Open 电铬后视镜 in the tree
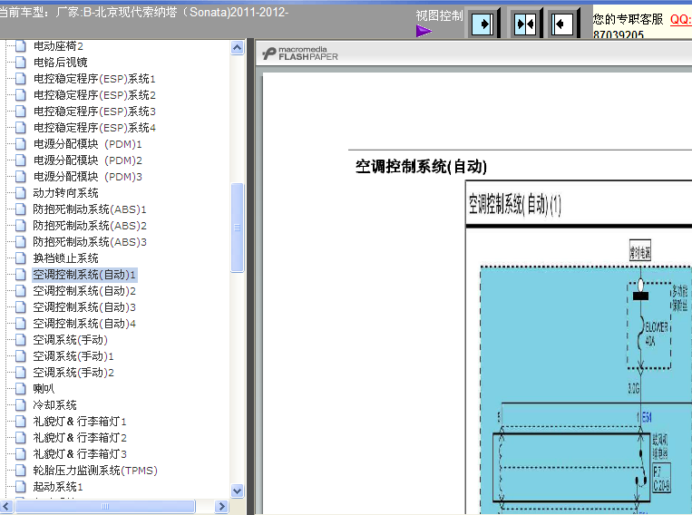Screen dimensions: 692x515 [60, 63]
